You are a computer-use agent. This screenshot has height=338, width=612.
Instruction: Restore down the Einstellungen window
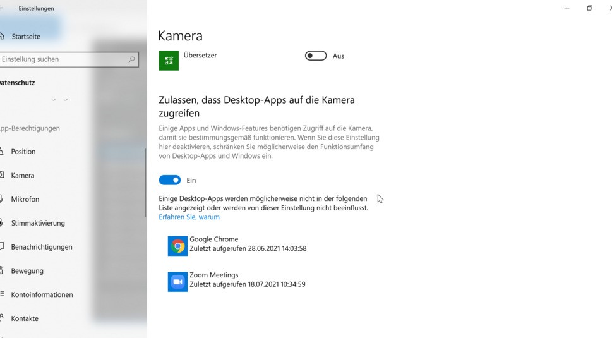pyautogui.click(x=589, y=8)
